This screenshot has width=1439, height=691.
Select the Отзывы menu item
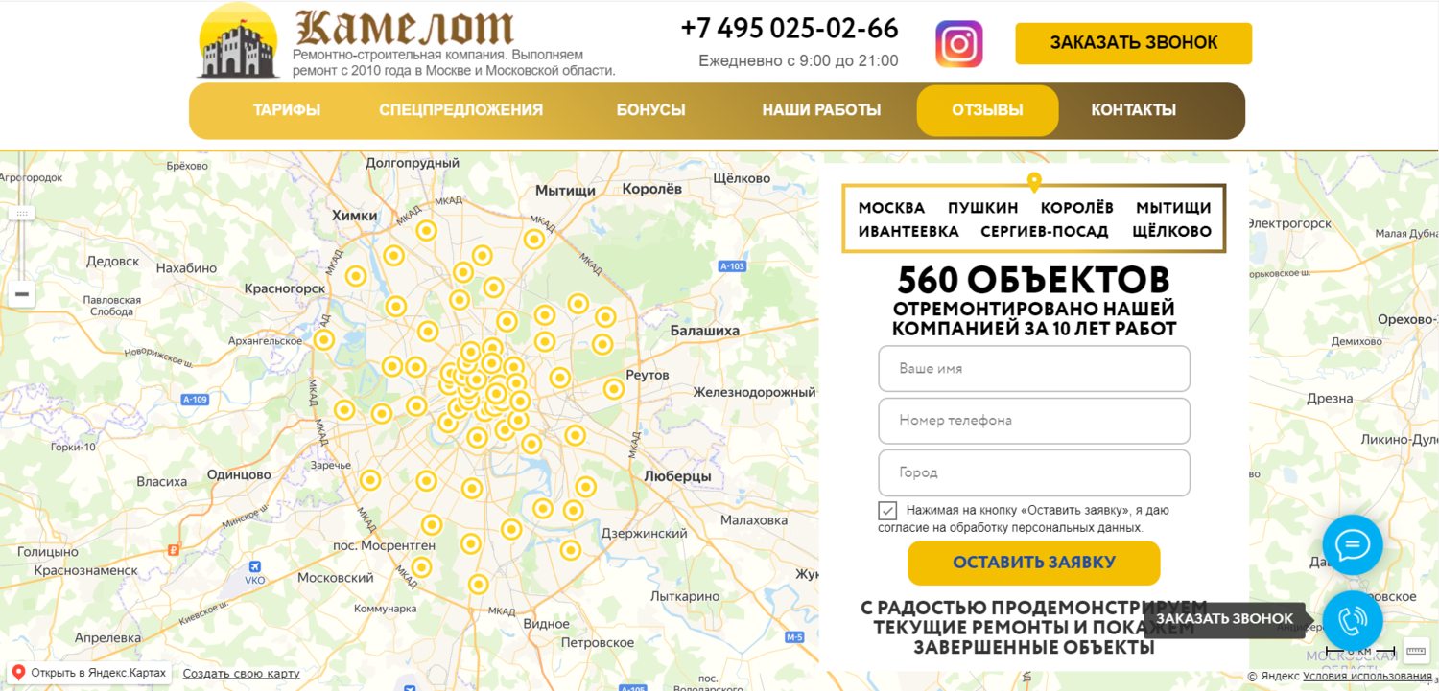987,110
